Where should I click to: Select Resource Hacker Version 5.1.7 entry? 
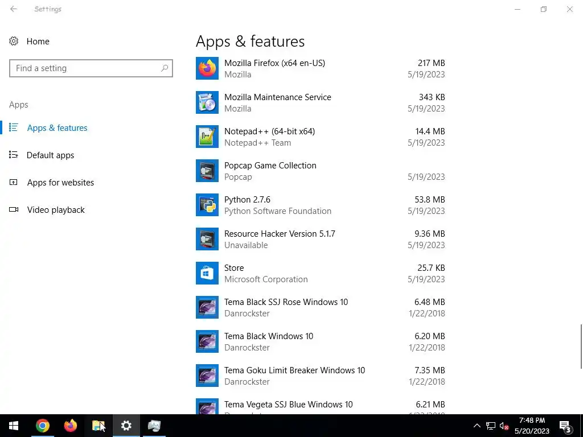pyautogui.click(x=321, y=240)
